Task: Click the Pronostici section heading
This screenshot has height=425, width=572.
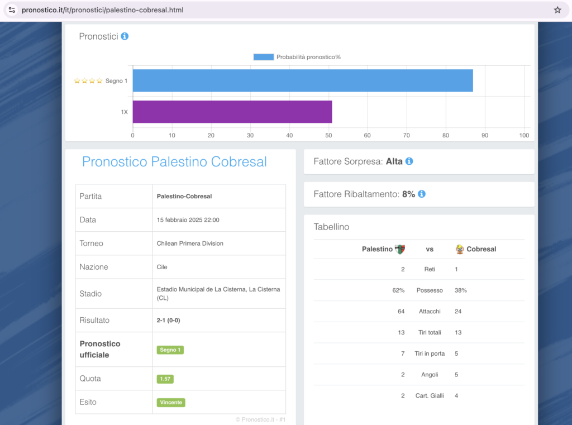Action: (98, 36)
